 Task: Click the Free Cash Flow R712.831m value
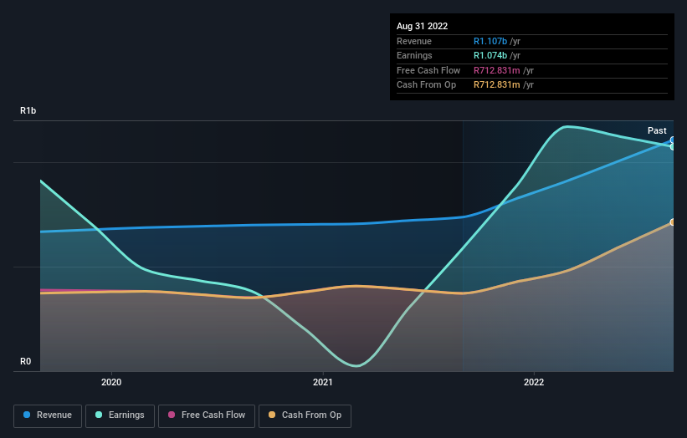pyautogui.click(x=496, y=70)
